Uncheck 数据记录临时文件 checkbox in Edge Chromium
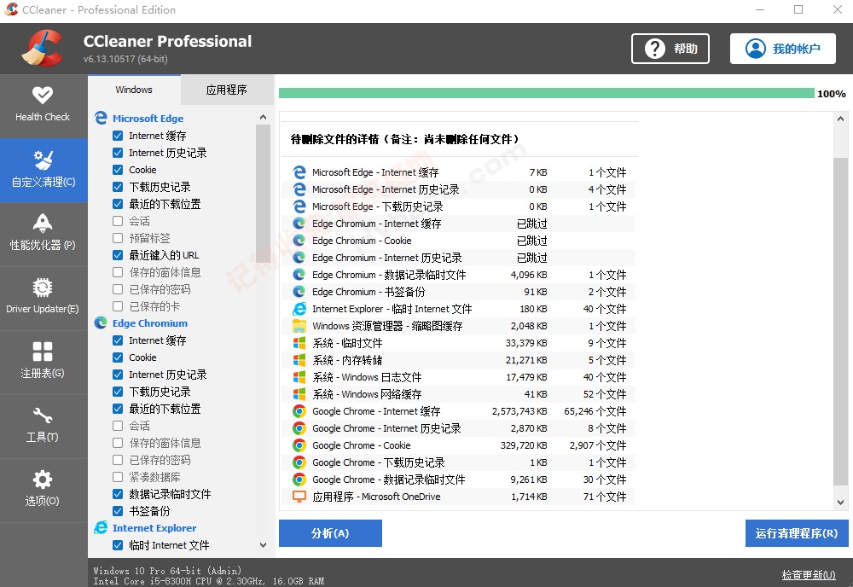This screenshot has width=853, height=587. [x=118, y=494]
